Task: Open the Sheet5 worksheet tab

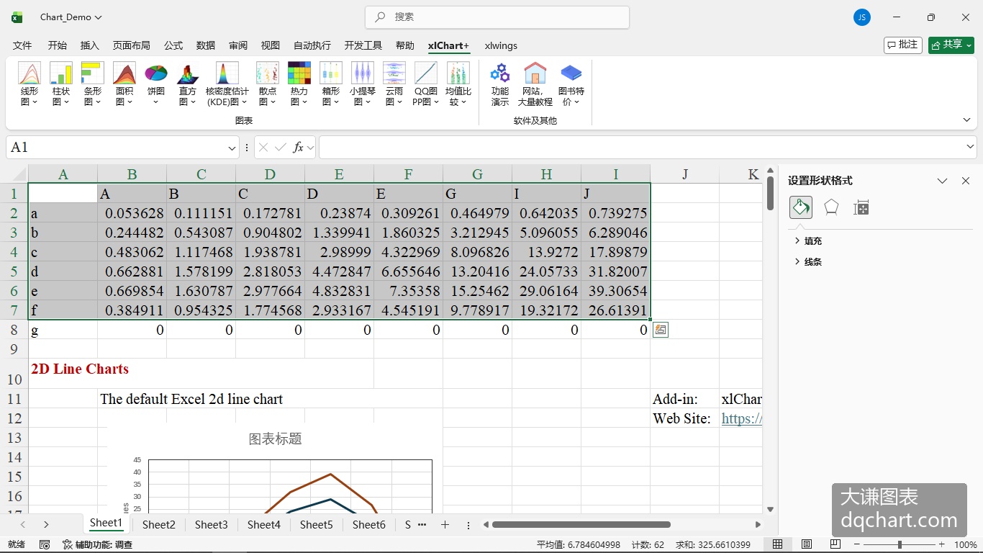Action: point(317,525)
